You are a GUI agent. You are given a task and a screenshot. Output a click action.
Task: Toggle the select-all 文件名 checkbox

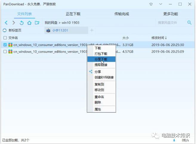click(5, 38)
